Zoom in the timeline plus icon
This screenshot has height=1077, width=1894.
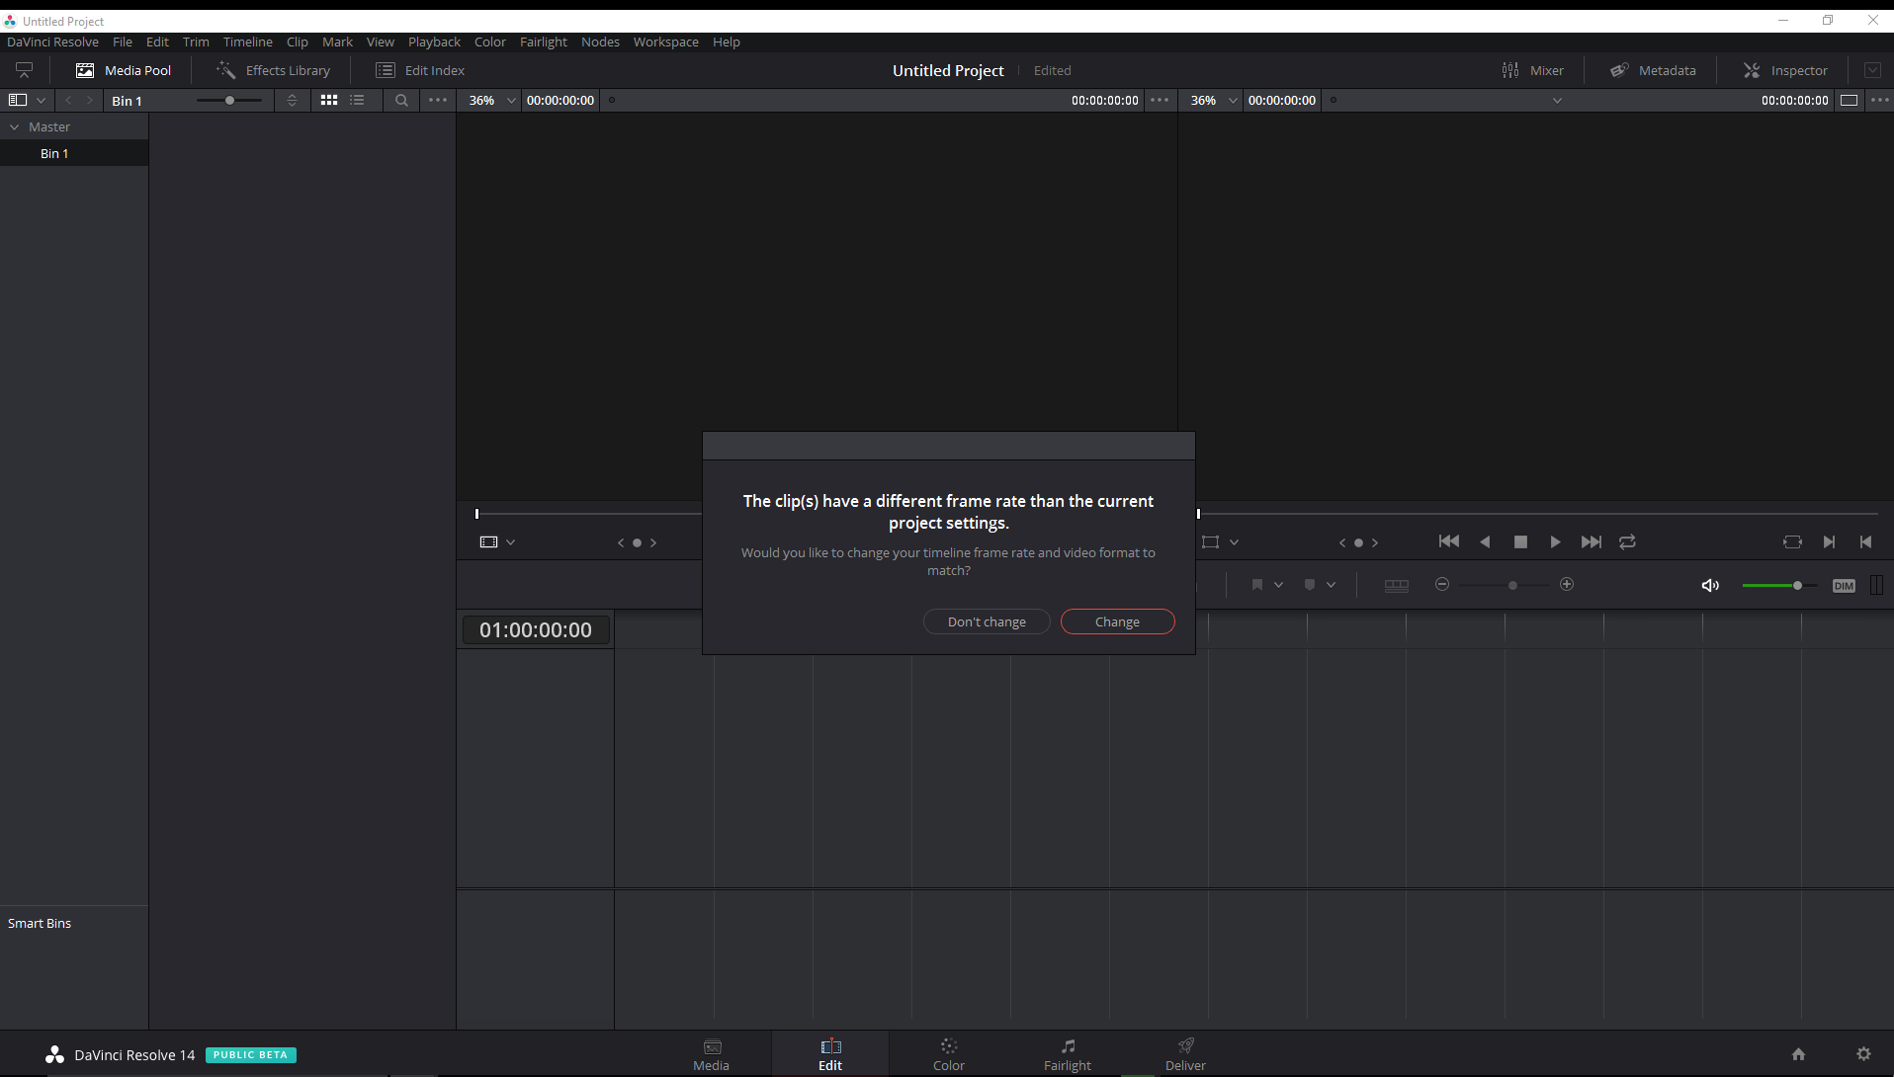1567,585
